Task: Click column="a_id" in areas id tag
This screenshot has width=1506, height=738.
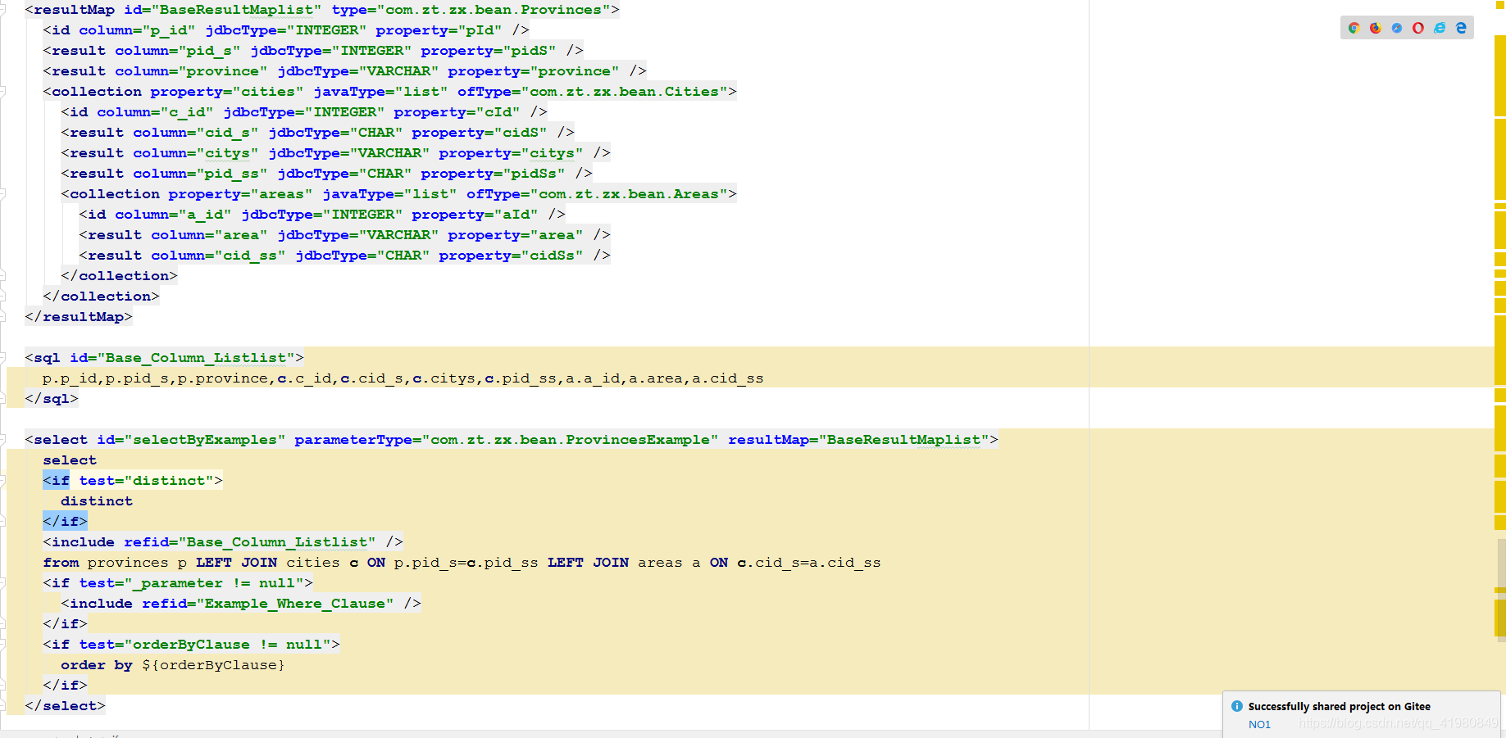Action: coord(173,215)
